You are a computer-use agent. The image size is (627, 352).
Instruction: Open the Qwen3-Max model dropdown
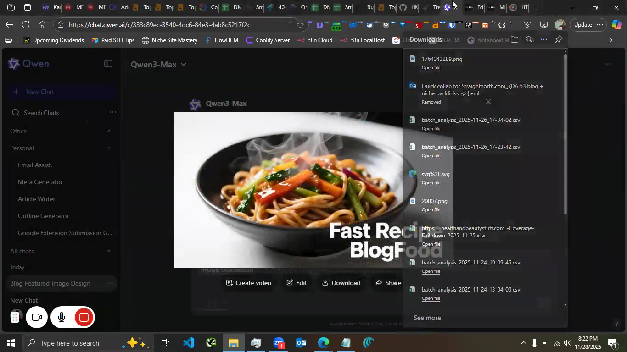pos(159,65)
